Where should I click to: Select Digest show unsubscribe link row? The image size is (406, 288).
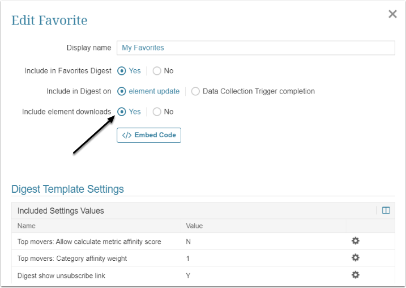61,276
